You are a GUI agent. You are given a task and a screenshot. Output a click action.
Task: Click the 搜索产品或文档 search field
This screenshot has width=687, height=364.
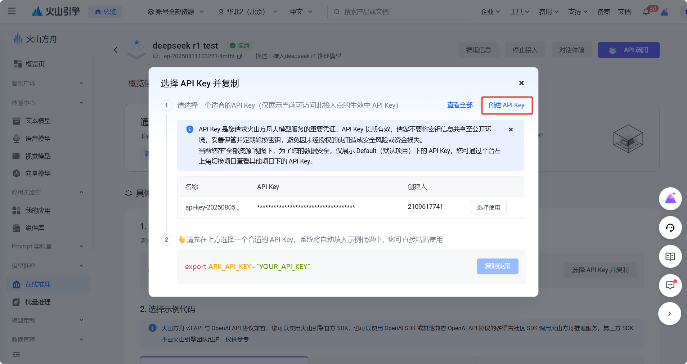(400, 12)
